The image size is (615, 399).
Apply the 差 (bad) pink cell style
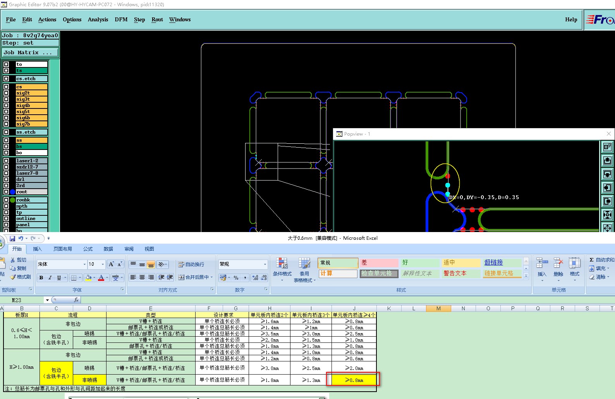click(x=378, y=263)
